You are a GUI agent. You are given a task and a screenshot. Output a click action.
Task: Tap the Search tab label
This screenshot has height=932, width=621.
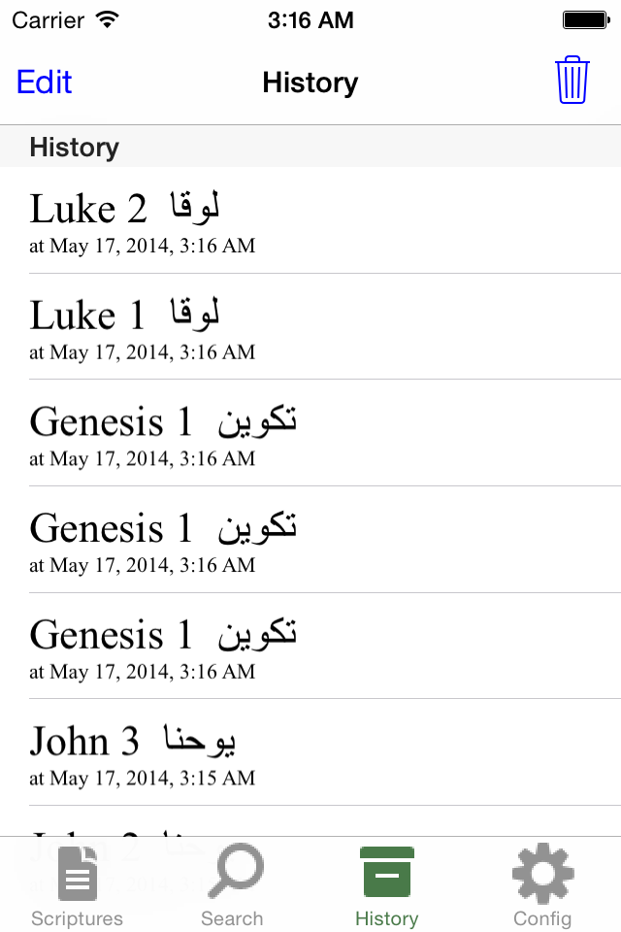pos(232,918)
